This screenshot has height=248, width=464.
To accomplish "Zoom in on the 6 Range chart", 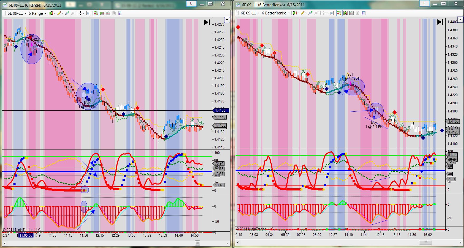I will click(67, 13).
